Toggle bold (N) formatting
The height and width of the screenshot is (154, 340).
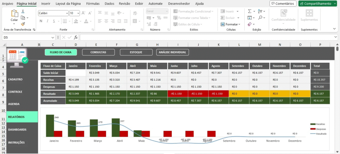[41, 21]
